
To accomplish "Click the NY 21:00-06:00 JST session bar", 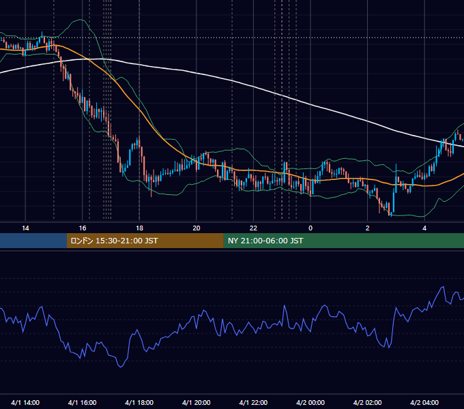I will click(x=343, y=241).
